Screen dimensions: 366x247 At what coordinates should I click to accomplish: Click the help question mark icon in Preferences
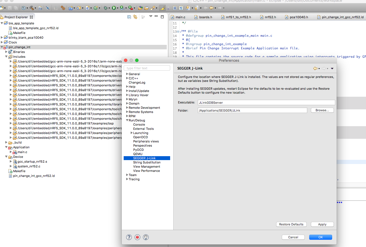point(129,237)
